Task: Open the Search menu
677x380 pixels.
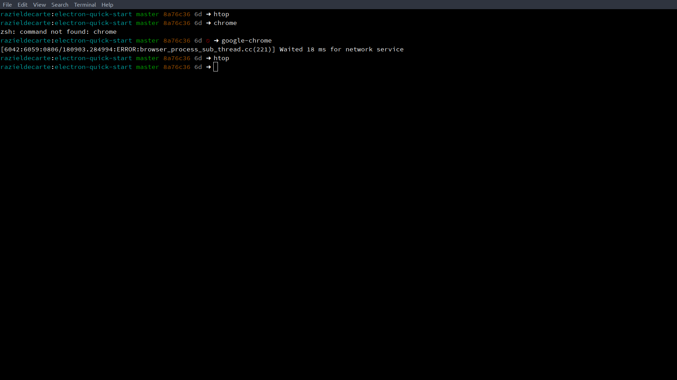Action: (x=60, y=5)
